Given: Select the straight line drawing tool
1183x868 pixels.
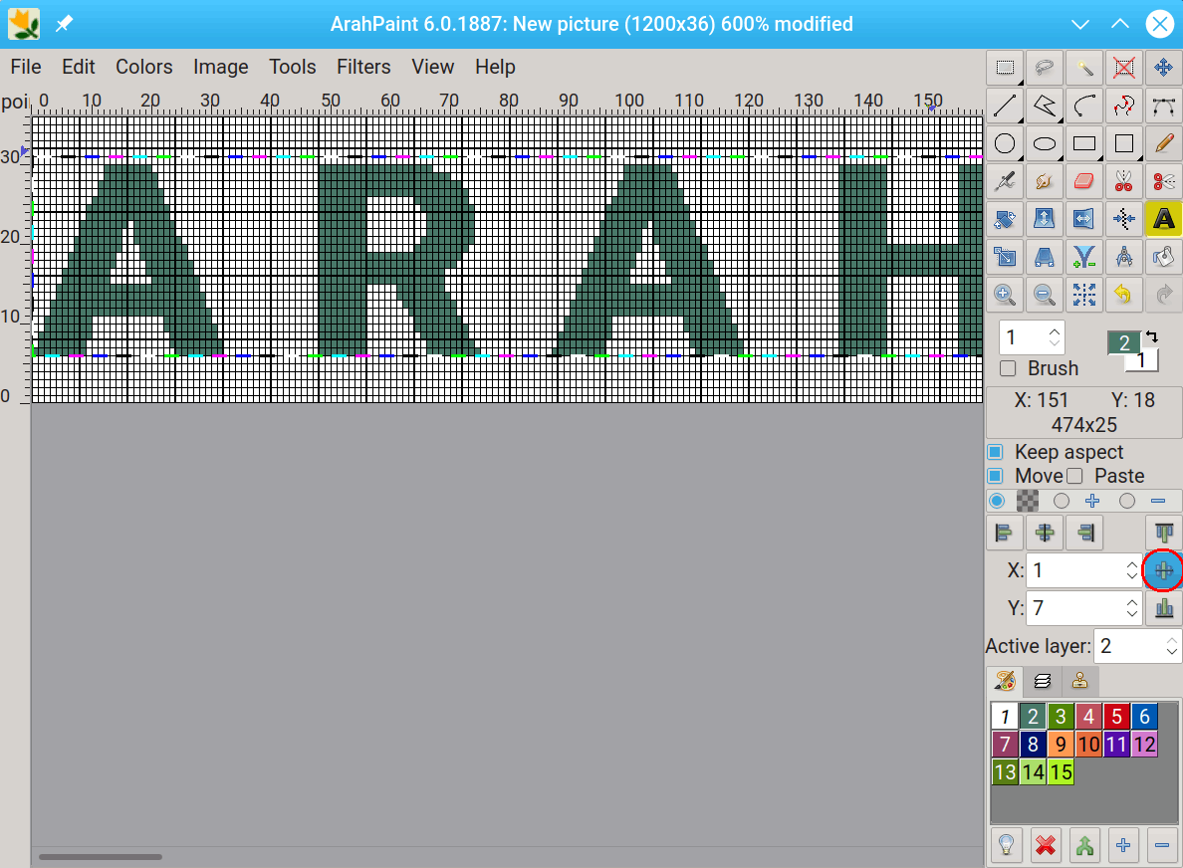Looking at the screenshot, I should (x=1005, y=106).
